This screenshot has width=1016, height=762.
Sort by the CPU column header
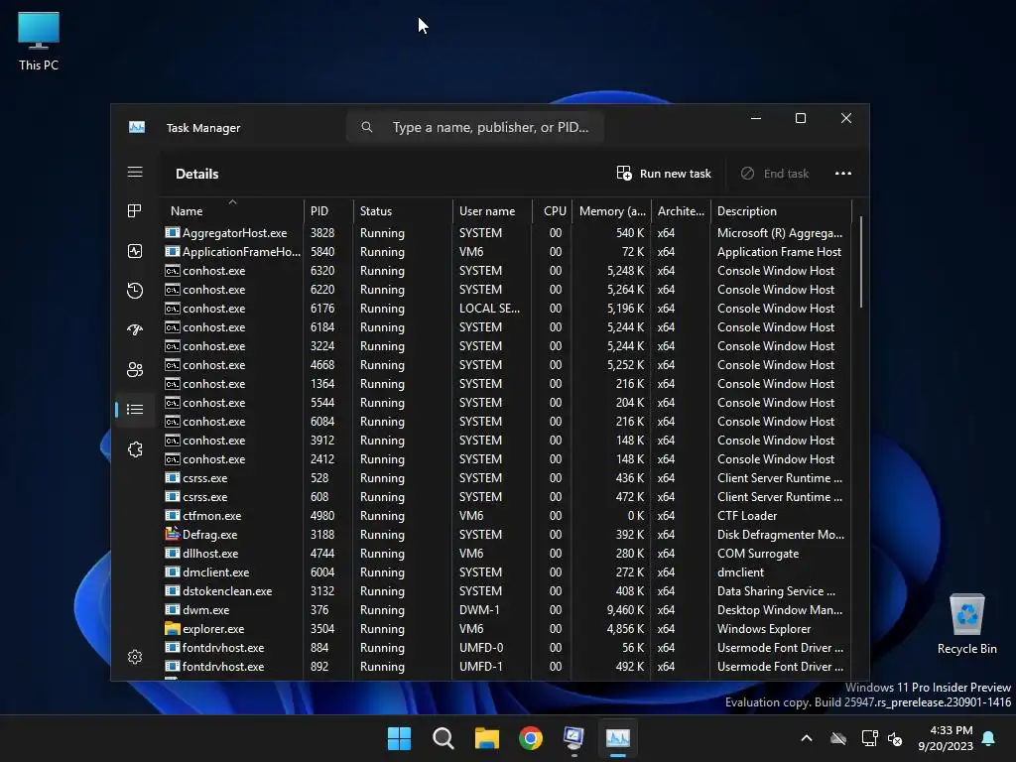pyautogui.click(x=552, y=210)
